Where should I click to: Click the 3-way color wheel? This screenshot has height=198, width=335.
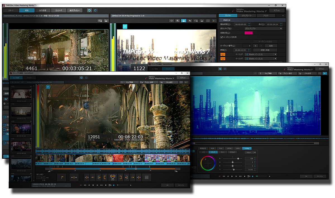click(x=208, y=163)
